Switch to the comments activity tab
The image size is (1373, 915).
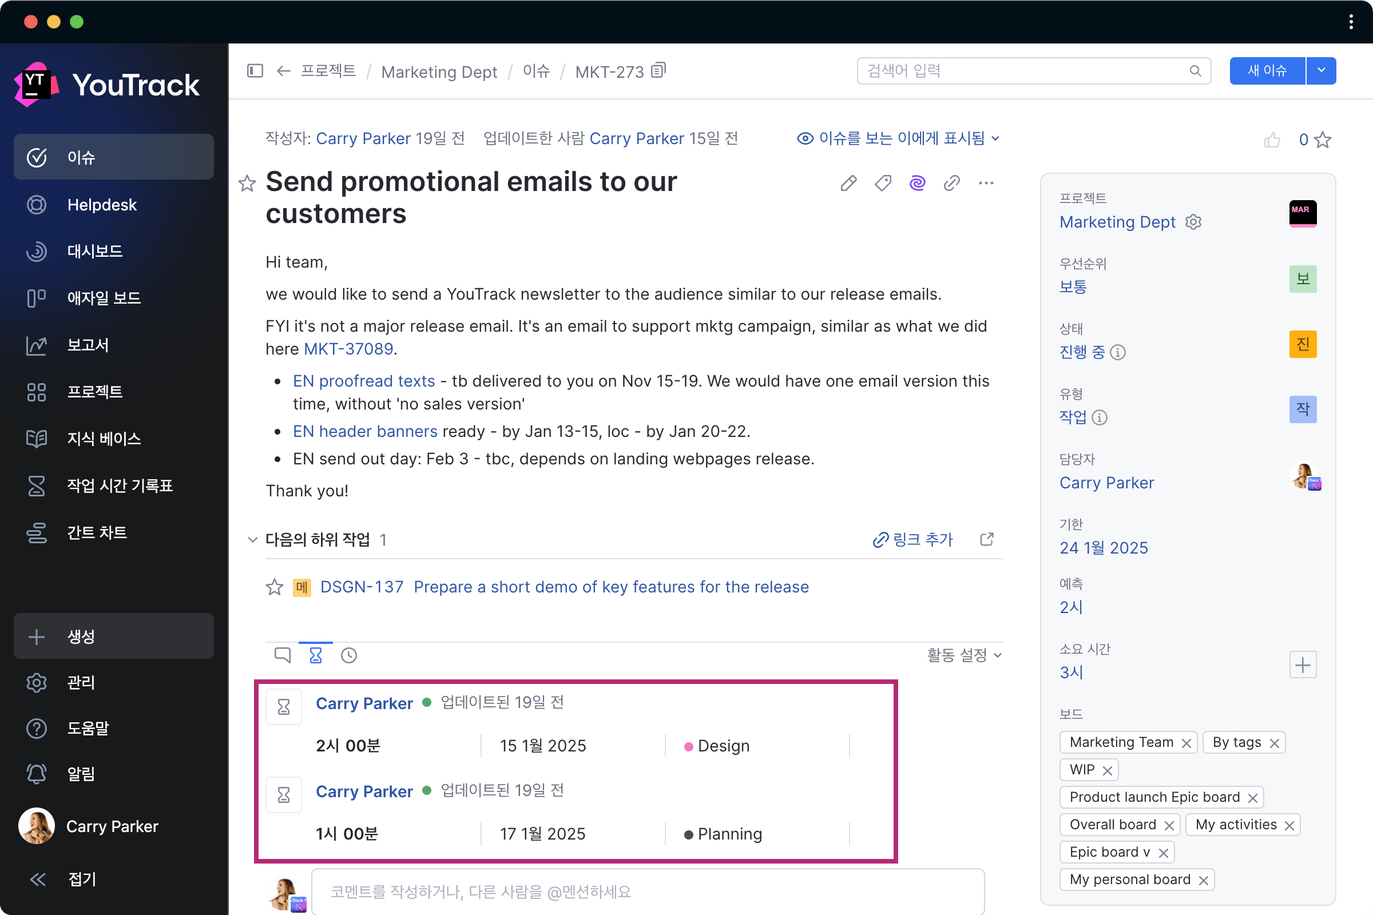(283, 655)
